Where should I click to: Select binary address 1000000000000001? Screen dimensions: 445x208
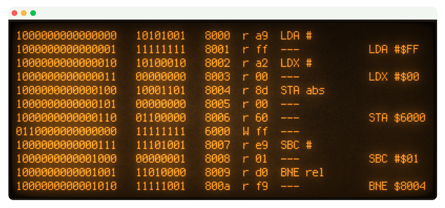67,49
